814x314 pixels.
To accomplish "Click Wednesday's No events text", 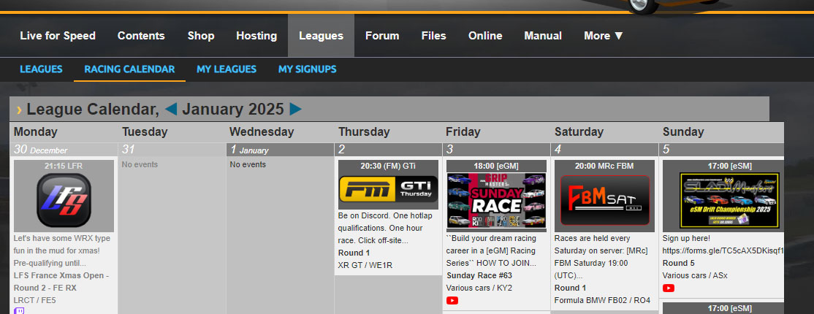I will click(248, 164).
